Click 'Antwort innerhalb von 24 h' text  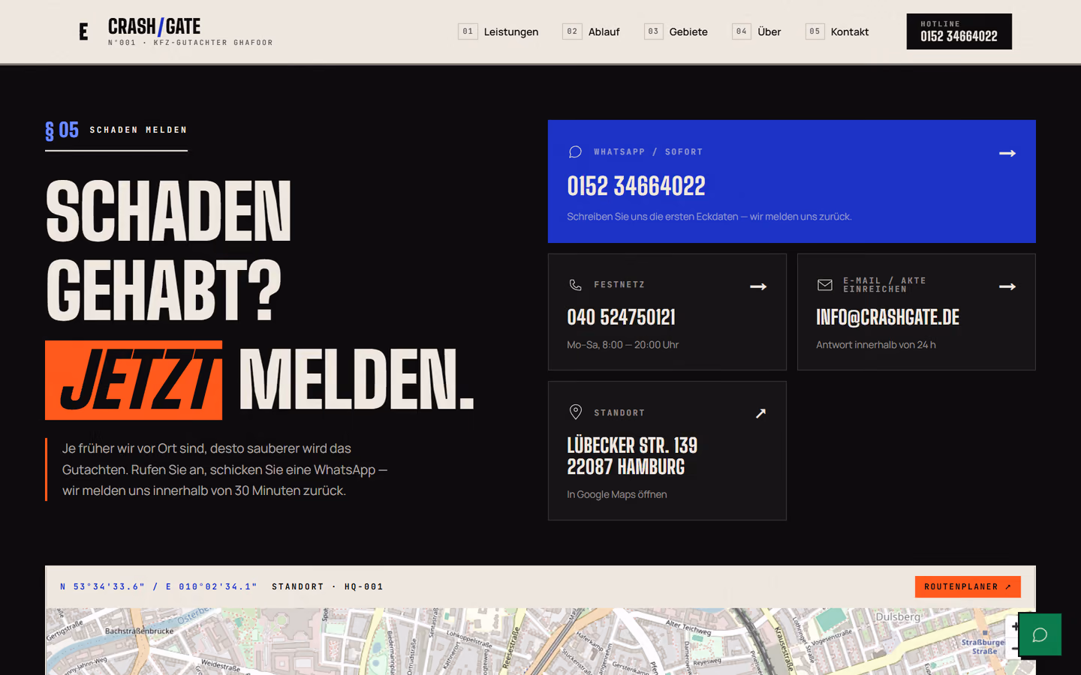coord(876,345)
